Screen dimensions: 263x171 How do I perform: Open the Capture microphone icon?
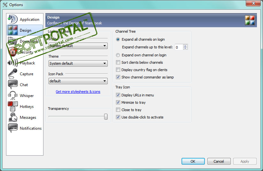coord(13,74)
